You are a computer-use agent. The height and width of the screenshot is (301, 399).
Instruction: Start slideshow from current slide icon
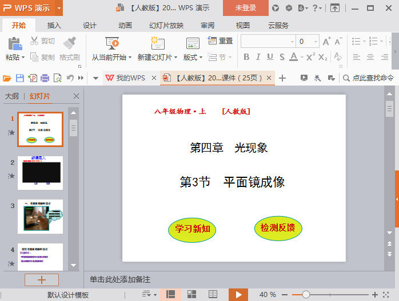[x=112, y=43]
